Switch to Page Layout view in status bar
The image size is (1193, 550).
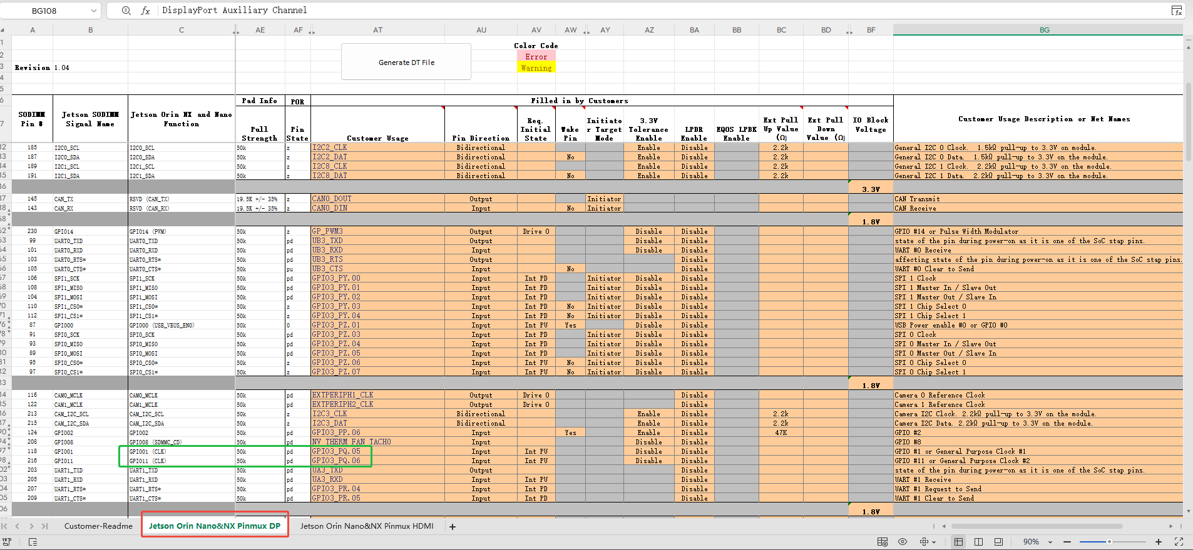[x=979, y=542]
